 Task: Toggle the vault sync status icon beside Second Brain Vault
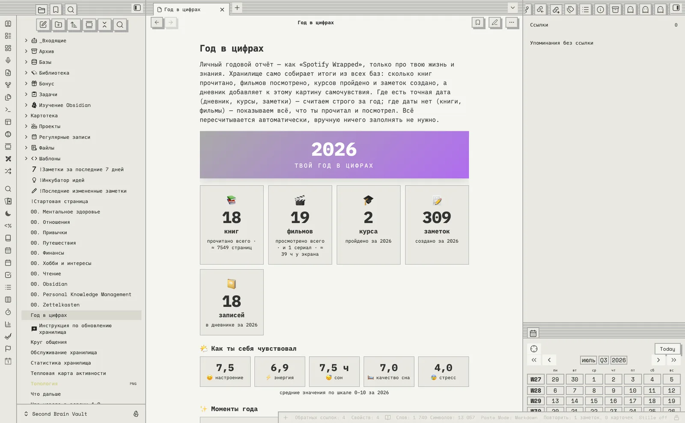[x=136, y=414]
